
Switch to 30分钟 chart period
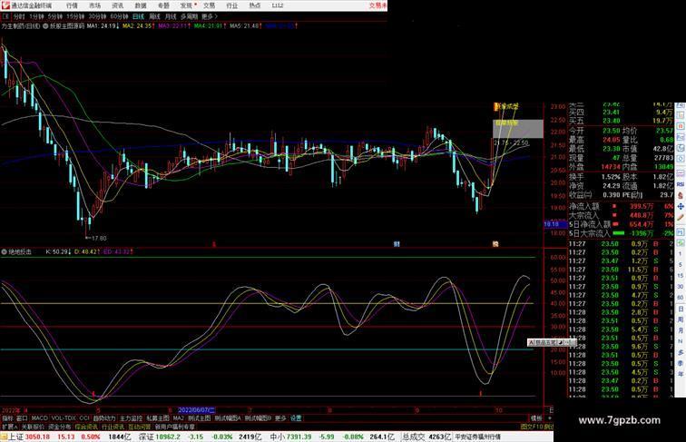coord(97,16)
